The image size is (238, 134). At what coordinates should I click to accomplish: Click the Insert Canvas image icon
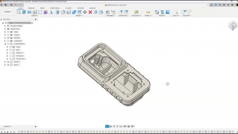(167, 12)
